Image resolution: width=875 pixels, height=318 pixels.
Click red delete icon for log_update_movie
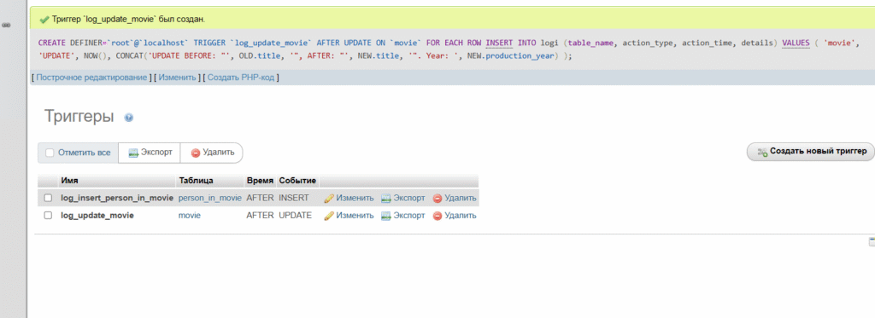click(x=437, y=216)
